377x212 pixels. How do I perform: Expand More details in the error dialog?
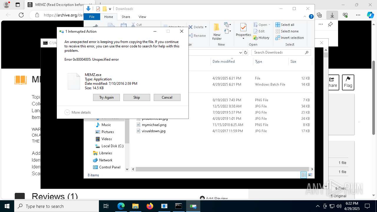(78, 112)
